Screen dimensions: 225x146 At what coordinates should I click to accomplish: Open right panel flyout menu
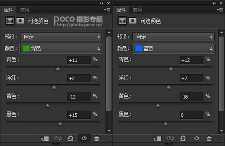220,10
